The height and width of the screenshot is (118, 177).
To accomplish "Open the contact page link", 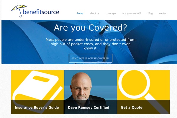I will click(163, 13).
